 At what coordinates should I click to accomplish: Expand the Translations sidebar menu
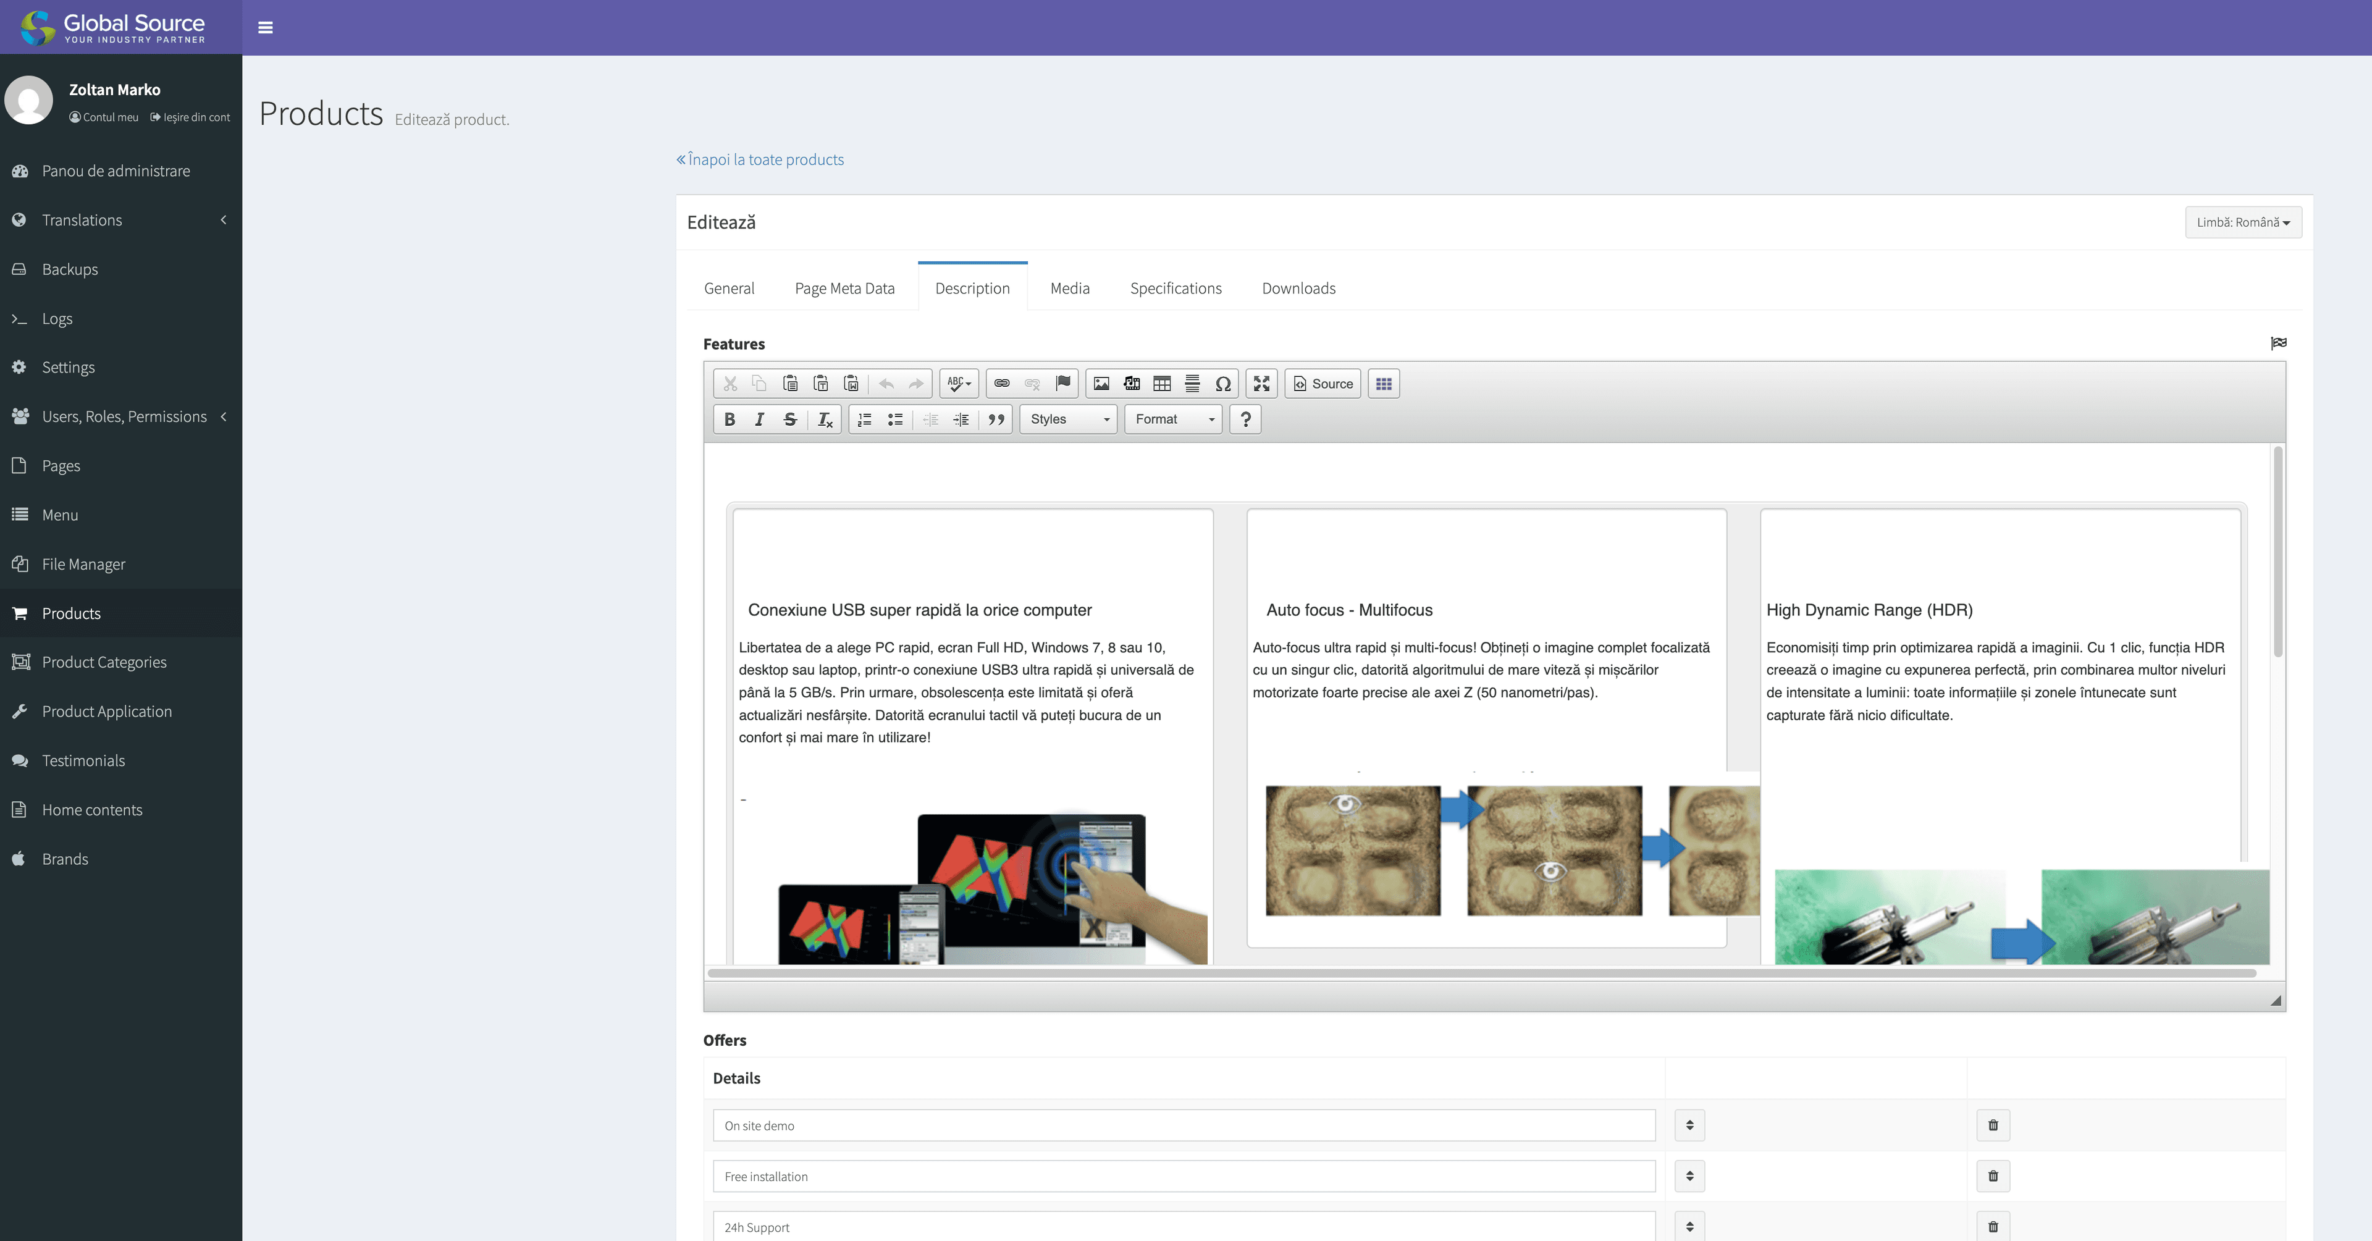tap(120, 220)
